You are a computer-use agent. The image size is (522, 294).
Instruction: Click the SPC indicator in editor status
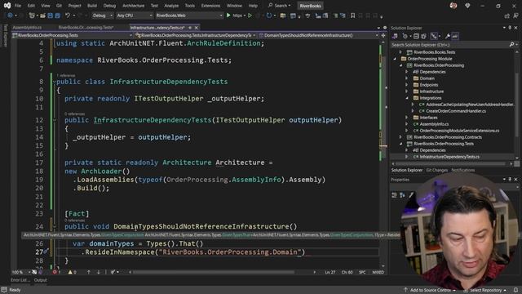point(362,272)
